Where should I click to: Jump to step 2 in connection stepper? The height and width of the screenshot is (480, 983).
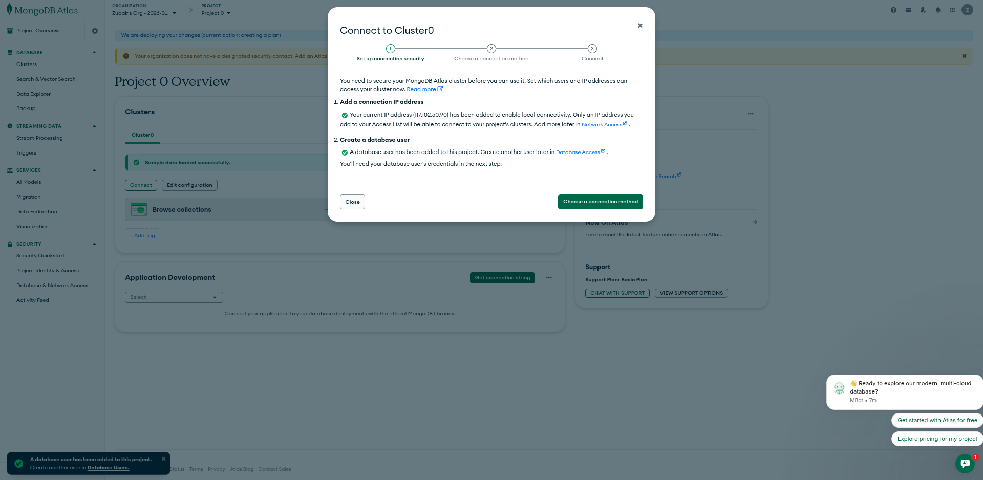pyautogui.click(x=491, y=49)
